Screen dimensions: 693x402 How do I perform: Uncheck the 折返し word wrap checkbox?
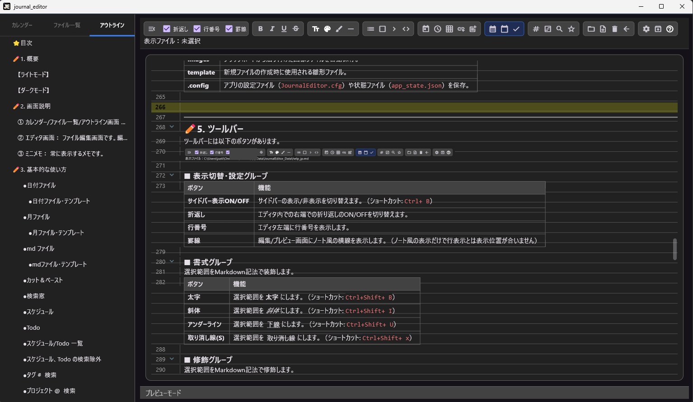point(167,29)
